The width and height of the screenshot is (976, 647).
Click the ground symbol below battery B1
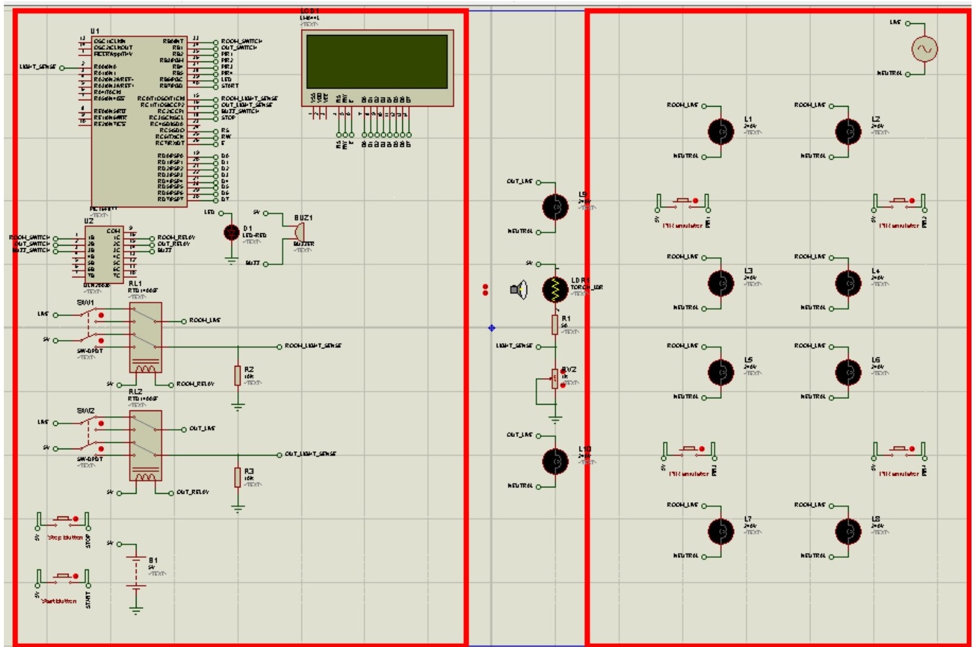pyautogui.click(x=136, y=610)
